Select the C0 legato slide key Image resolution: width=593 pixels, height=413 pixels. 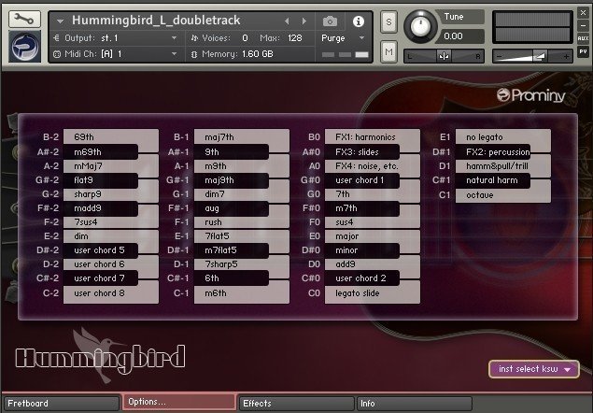tap(372, 293)
